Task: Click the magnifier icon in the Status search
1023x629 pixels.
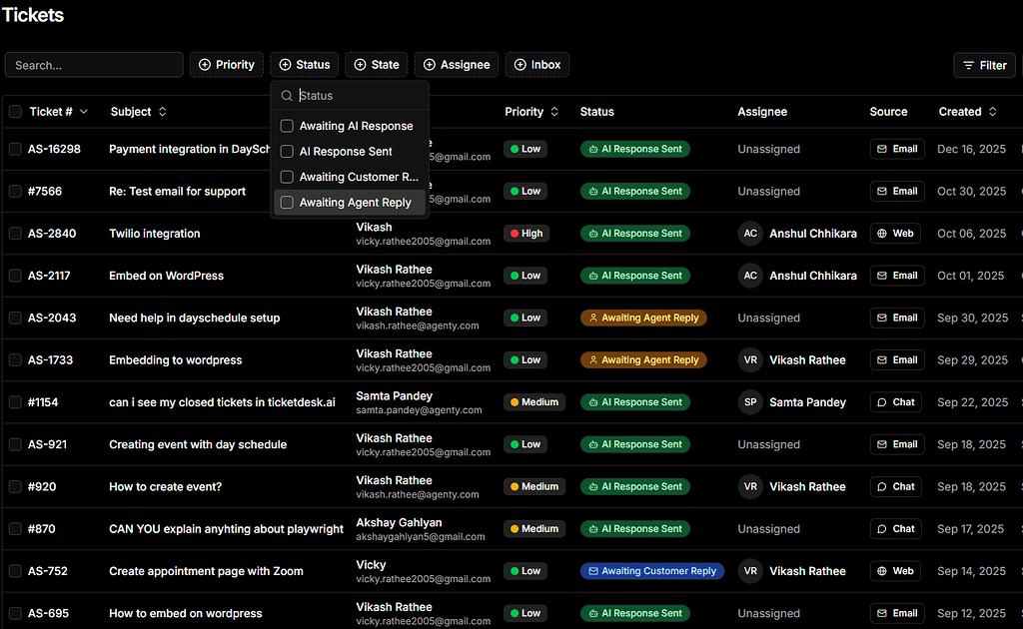Action: click(287, 94)
